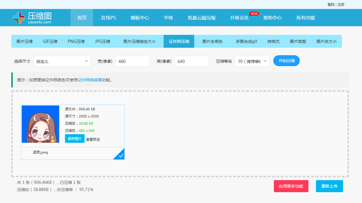This screenshot has width=362, height=203.
Task: Expand the 压缩等级 70 dropdown
Action: 252,61
